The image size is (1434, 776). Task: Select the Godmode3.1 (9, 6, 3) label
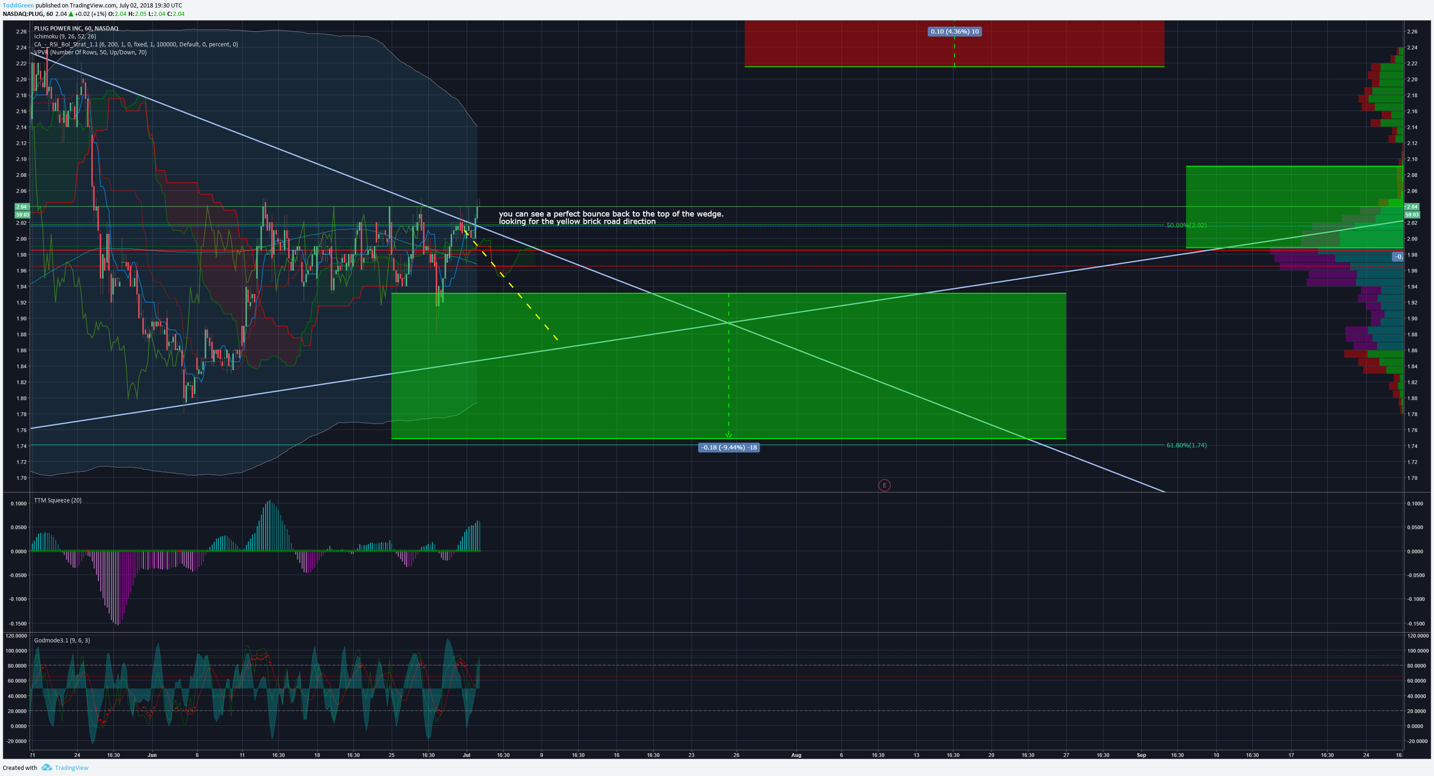click(62, 640)
